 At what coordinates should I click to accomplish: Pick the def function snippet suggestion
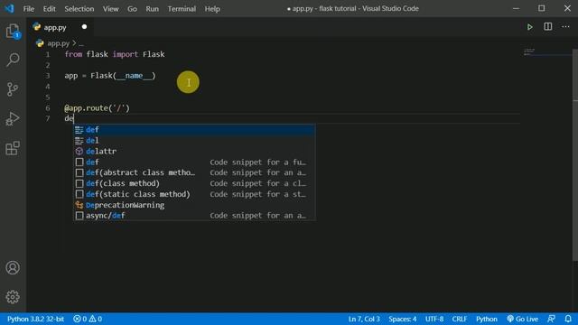tap(194, 162)
